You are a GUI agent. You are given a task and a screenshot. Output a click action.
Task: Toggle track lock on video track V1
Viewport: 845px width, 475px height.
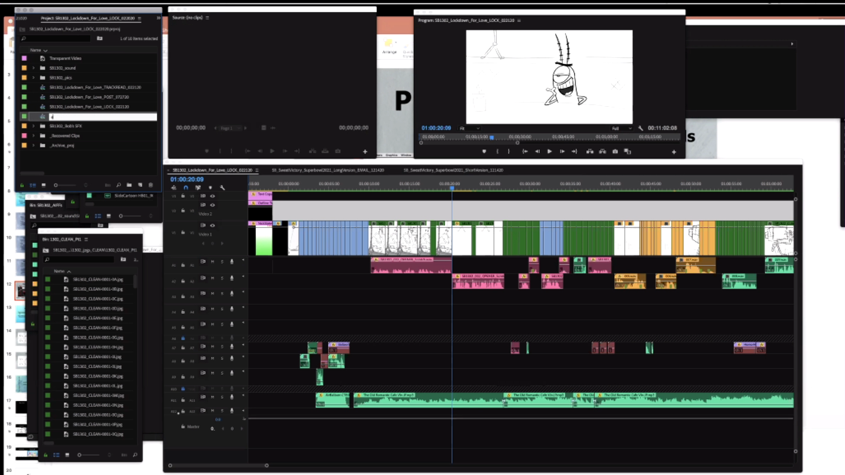pos(183,233)
